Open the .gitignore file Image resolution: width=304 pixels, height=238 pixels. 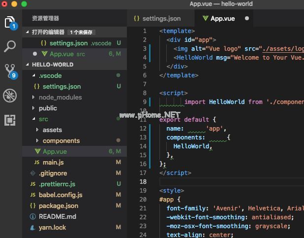(75, 173)
